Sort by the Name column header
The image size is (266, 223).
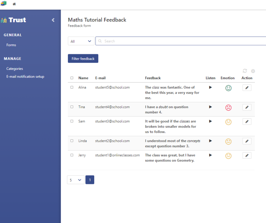tap(83, 78)
